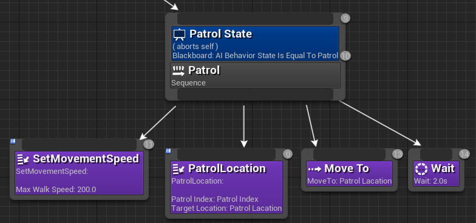The width and height of the screenshot is (476, 223).
Task: Click execution index badge 0 on PatrolLocation
Action: pos(288,154)
